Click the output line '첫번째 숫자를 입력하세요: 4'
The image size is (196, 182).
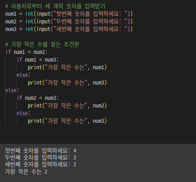41,151
